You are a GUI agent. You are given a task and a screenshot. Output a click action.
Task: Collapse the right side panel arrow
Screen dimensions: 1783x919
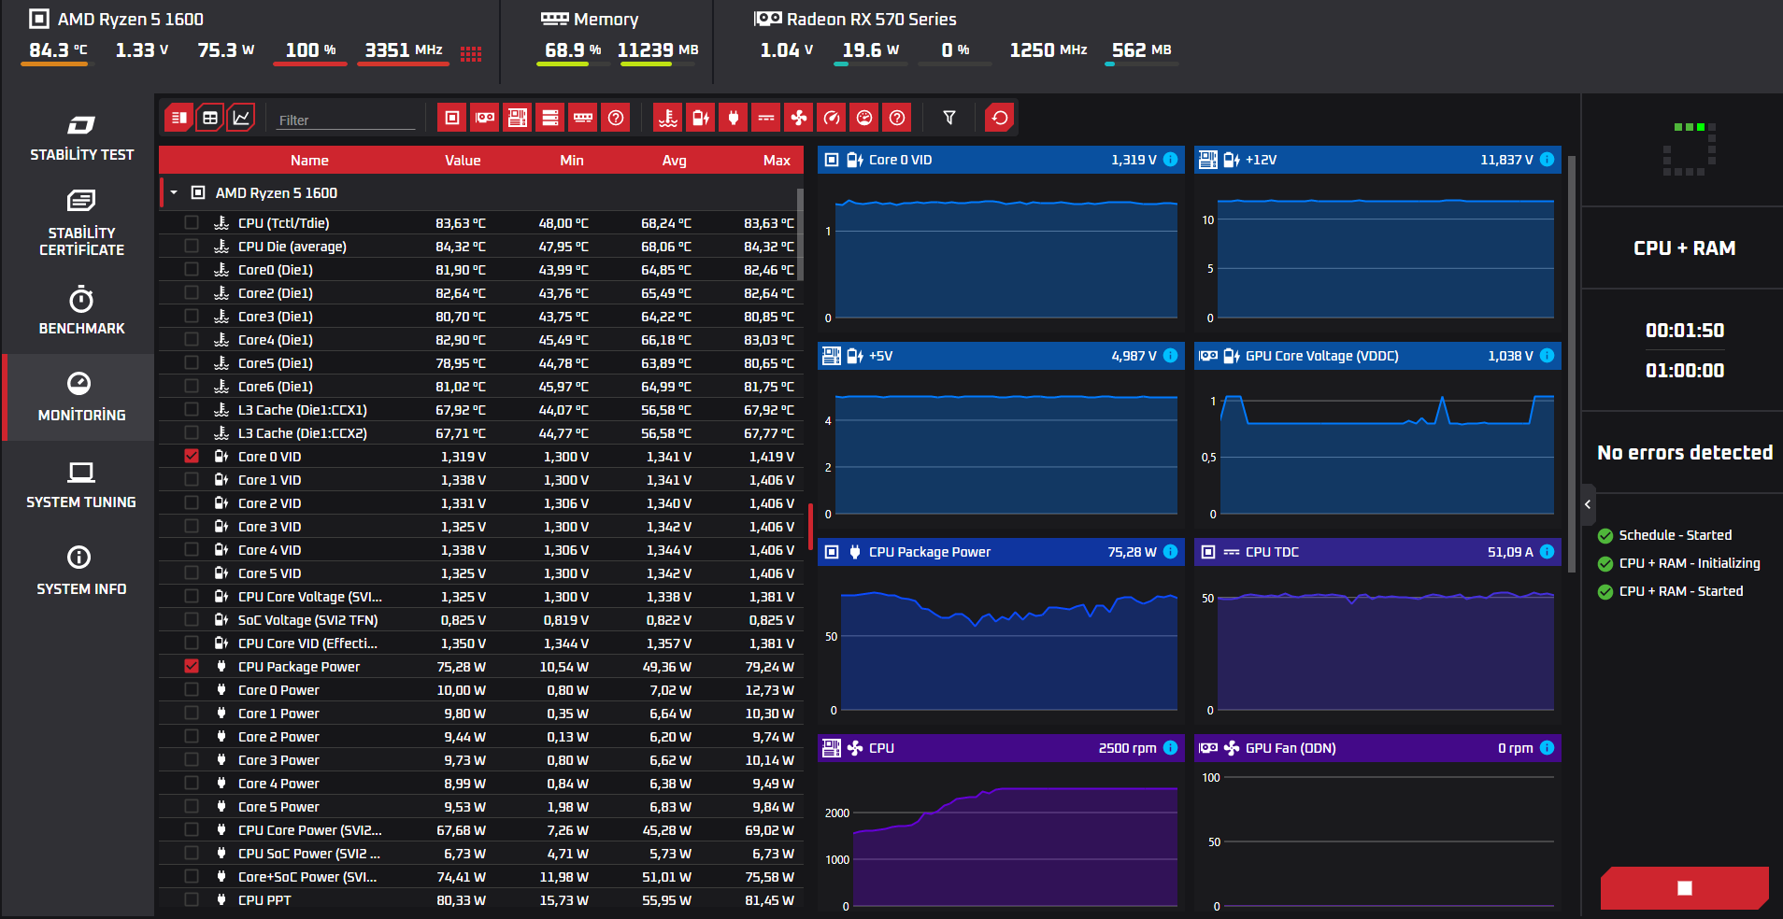point(1588,504)
